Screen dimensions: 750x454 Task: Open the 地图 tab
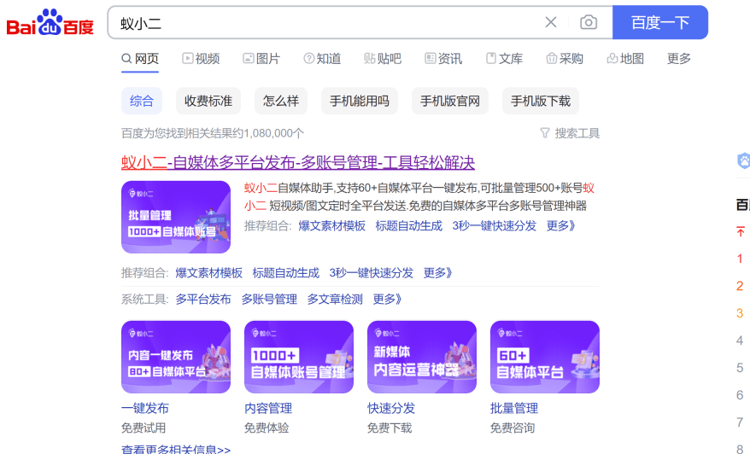625,59
